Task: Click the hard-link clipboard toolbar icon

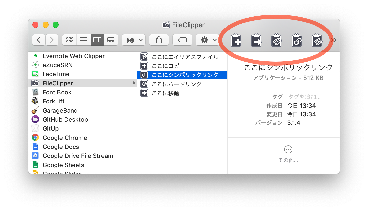Action: click(317, 40)
